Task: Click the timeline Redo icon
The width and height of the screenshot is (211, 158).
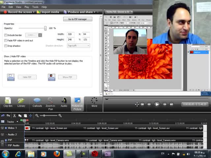Action: click(8, 116)
